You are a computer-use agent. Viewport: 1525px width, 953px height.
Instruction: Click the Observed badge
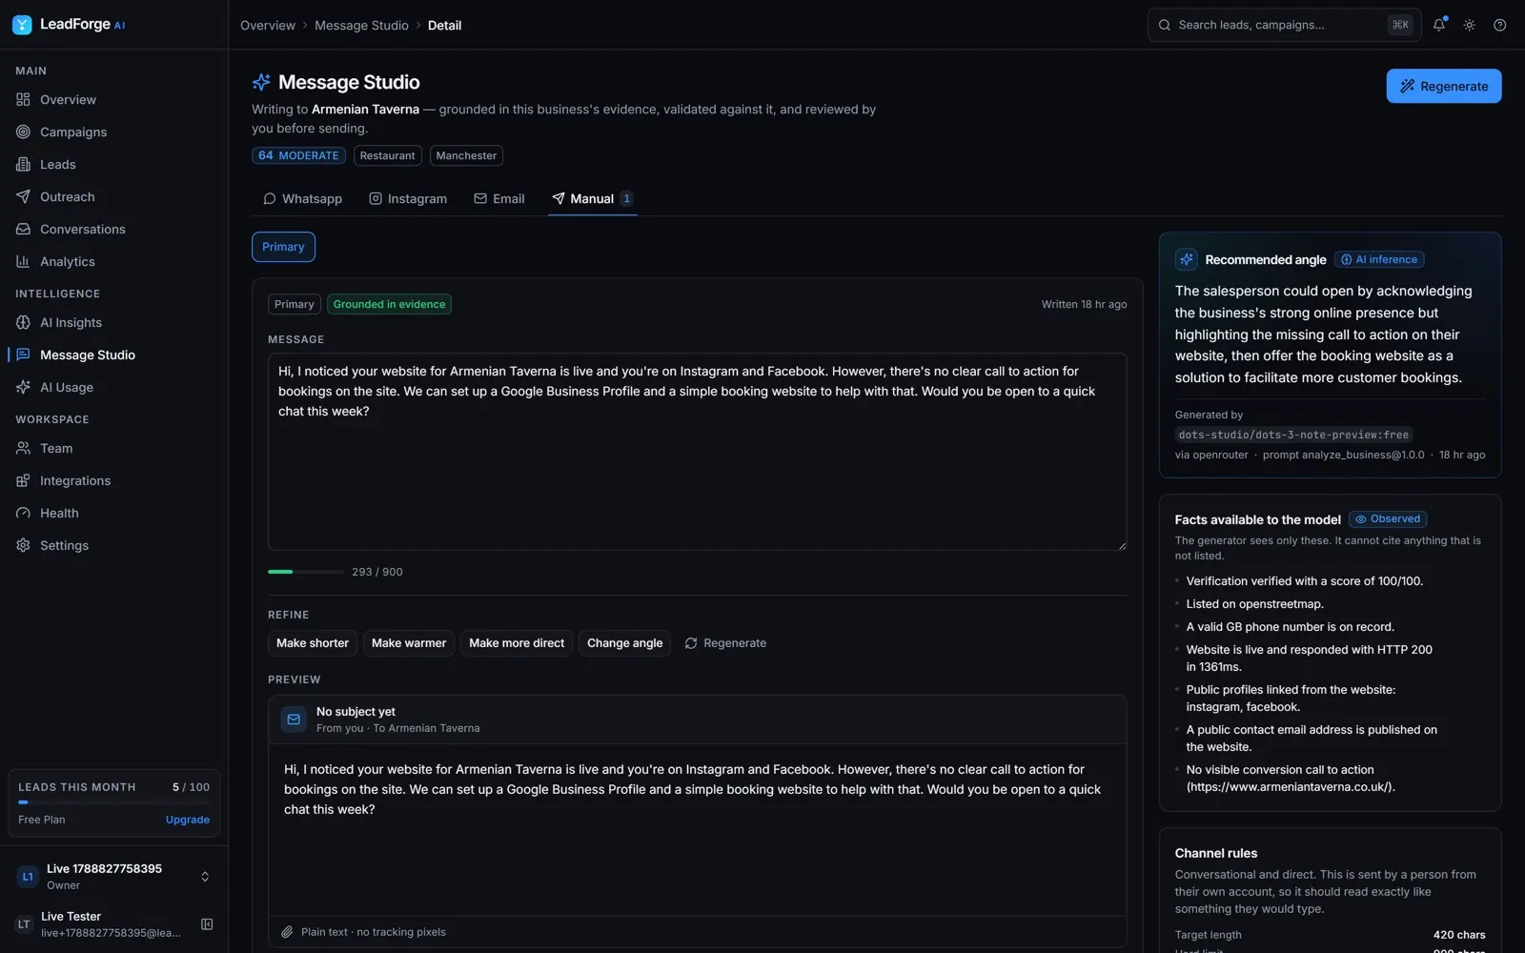click(1388, 519)
